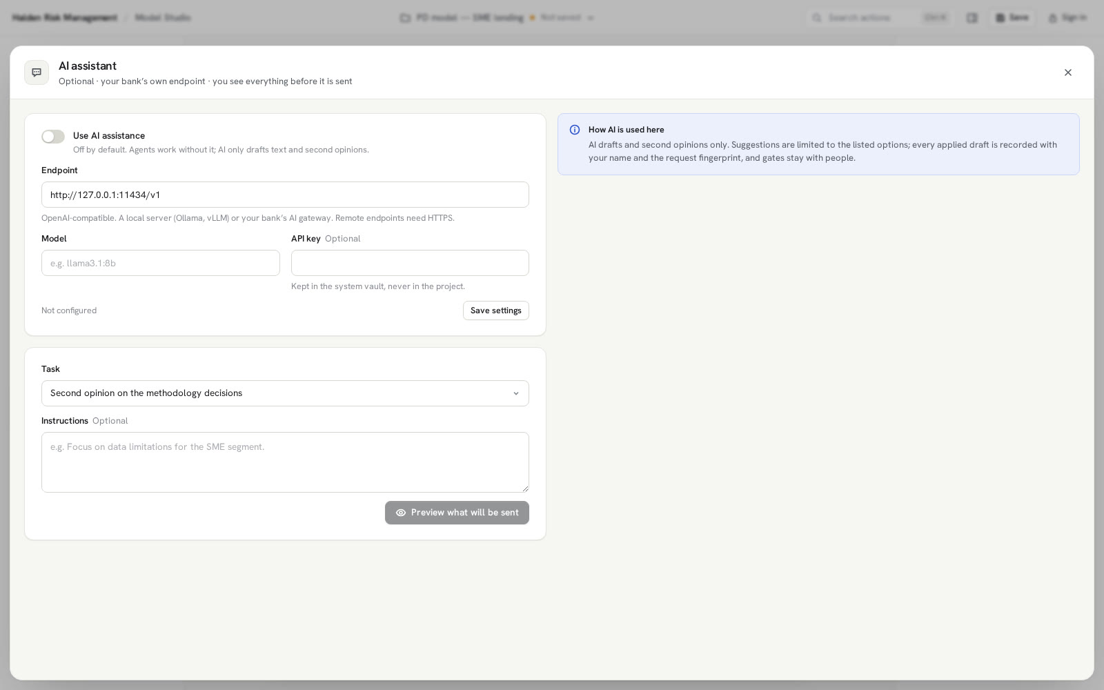Click the Halden Risk Management breadcrumb
Screen dimensions: 1104x690
pos(65,18)
